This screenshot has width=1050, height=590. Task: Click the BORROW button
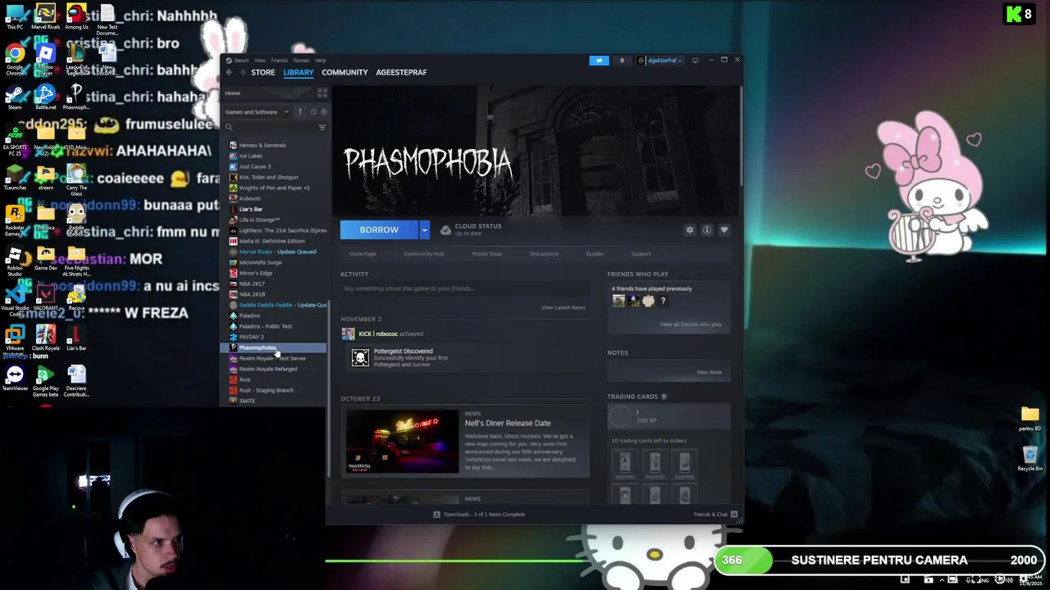pos(379,230)
